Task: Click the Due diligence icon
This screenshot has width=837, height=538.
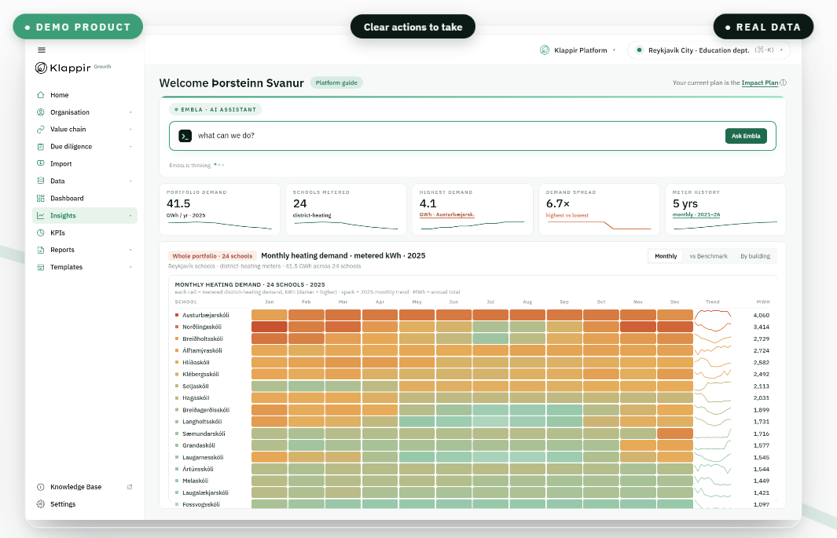Action: point(41,147)
